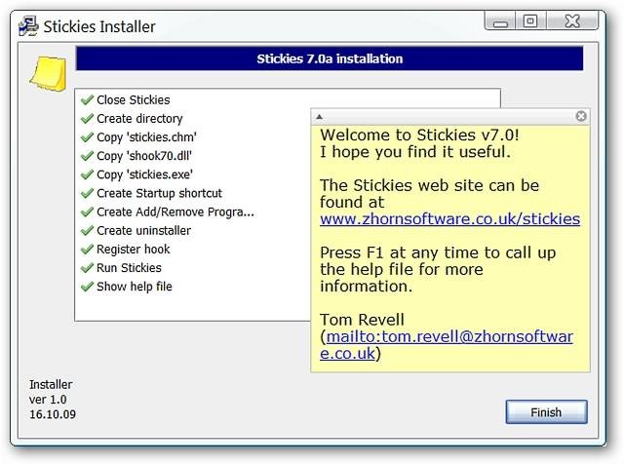The image size is (624, 464).
Task: Click the checkmark beside Show help file
Action: click(87, 287)
